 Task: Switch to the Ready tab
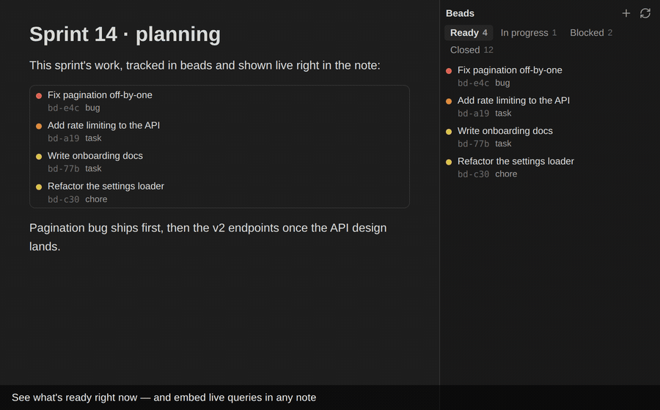[x=469, y=33]
